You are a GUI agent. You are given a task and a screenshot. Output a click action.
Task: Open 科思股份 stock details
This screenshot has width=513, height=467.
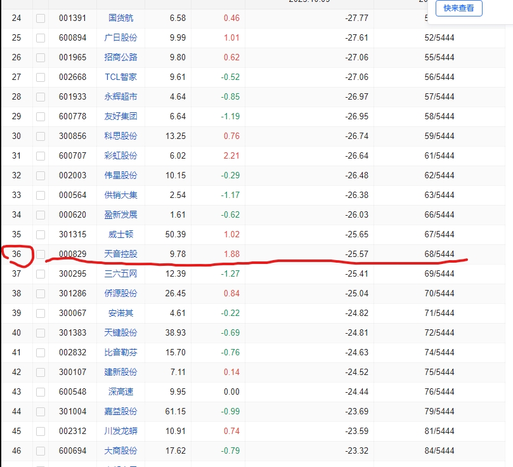120,136
